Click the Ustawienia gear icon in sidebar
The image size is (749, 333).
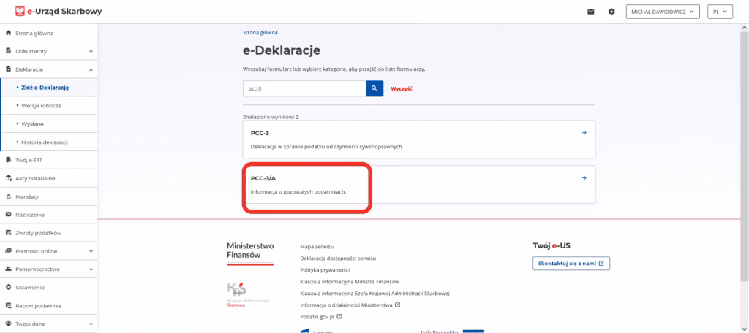(8, 287)
